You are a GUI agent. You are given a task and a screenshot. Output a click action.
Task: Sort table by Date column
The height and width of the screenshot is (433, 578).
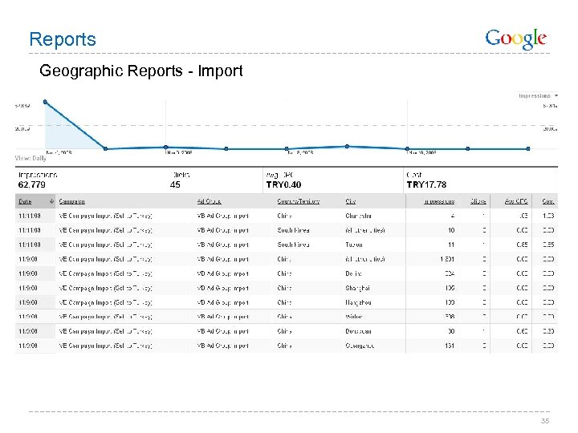pos(25,201)
